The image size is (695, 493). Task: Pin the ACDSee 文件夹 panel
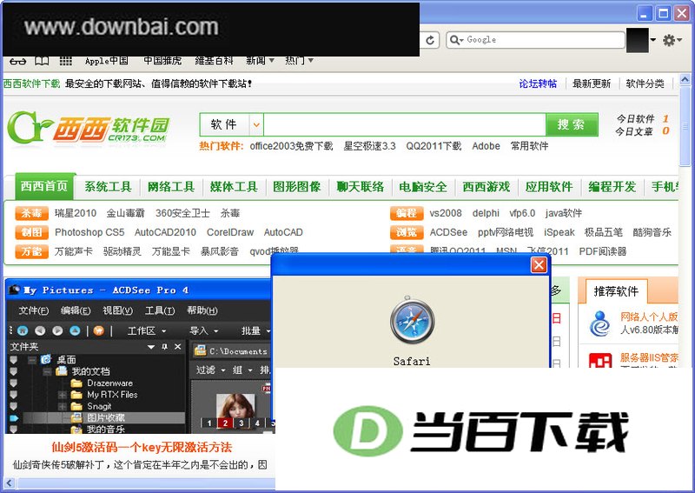tap(165, 347)
